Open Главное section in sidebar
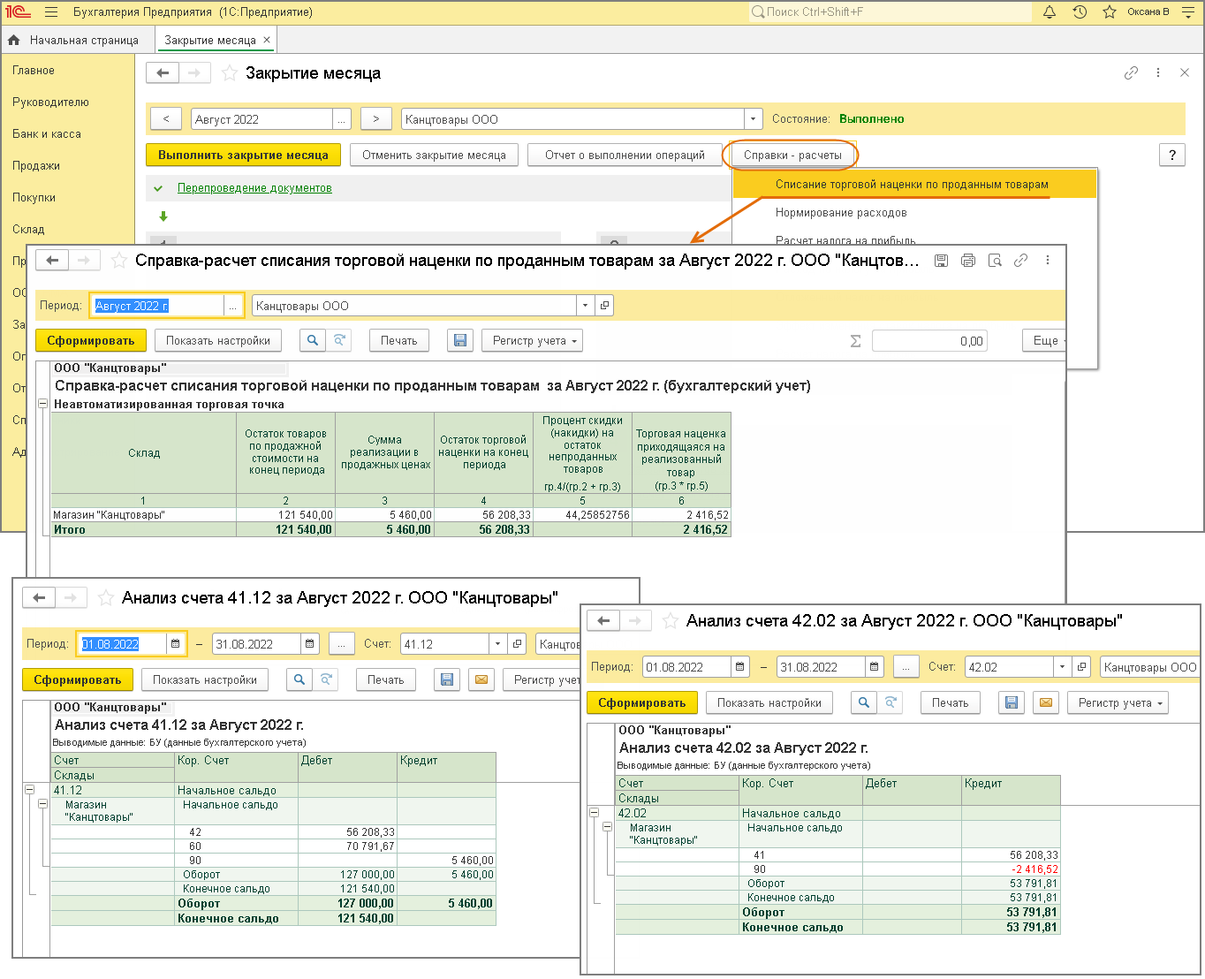1205x979 pixels. (x=34, y=71)
